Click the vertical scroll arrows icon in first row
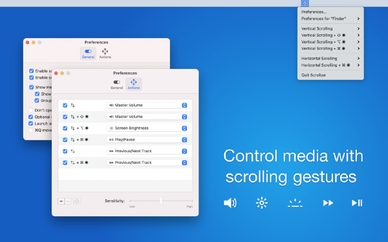This screenshot has width=388, height=242. click(x=72, y=105)
